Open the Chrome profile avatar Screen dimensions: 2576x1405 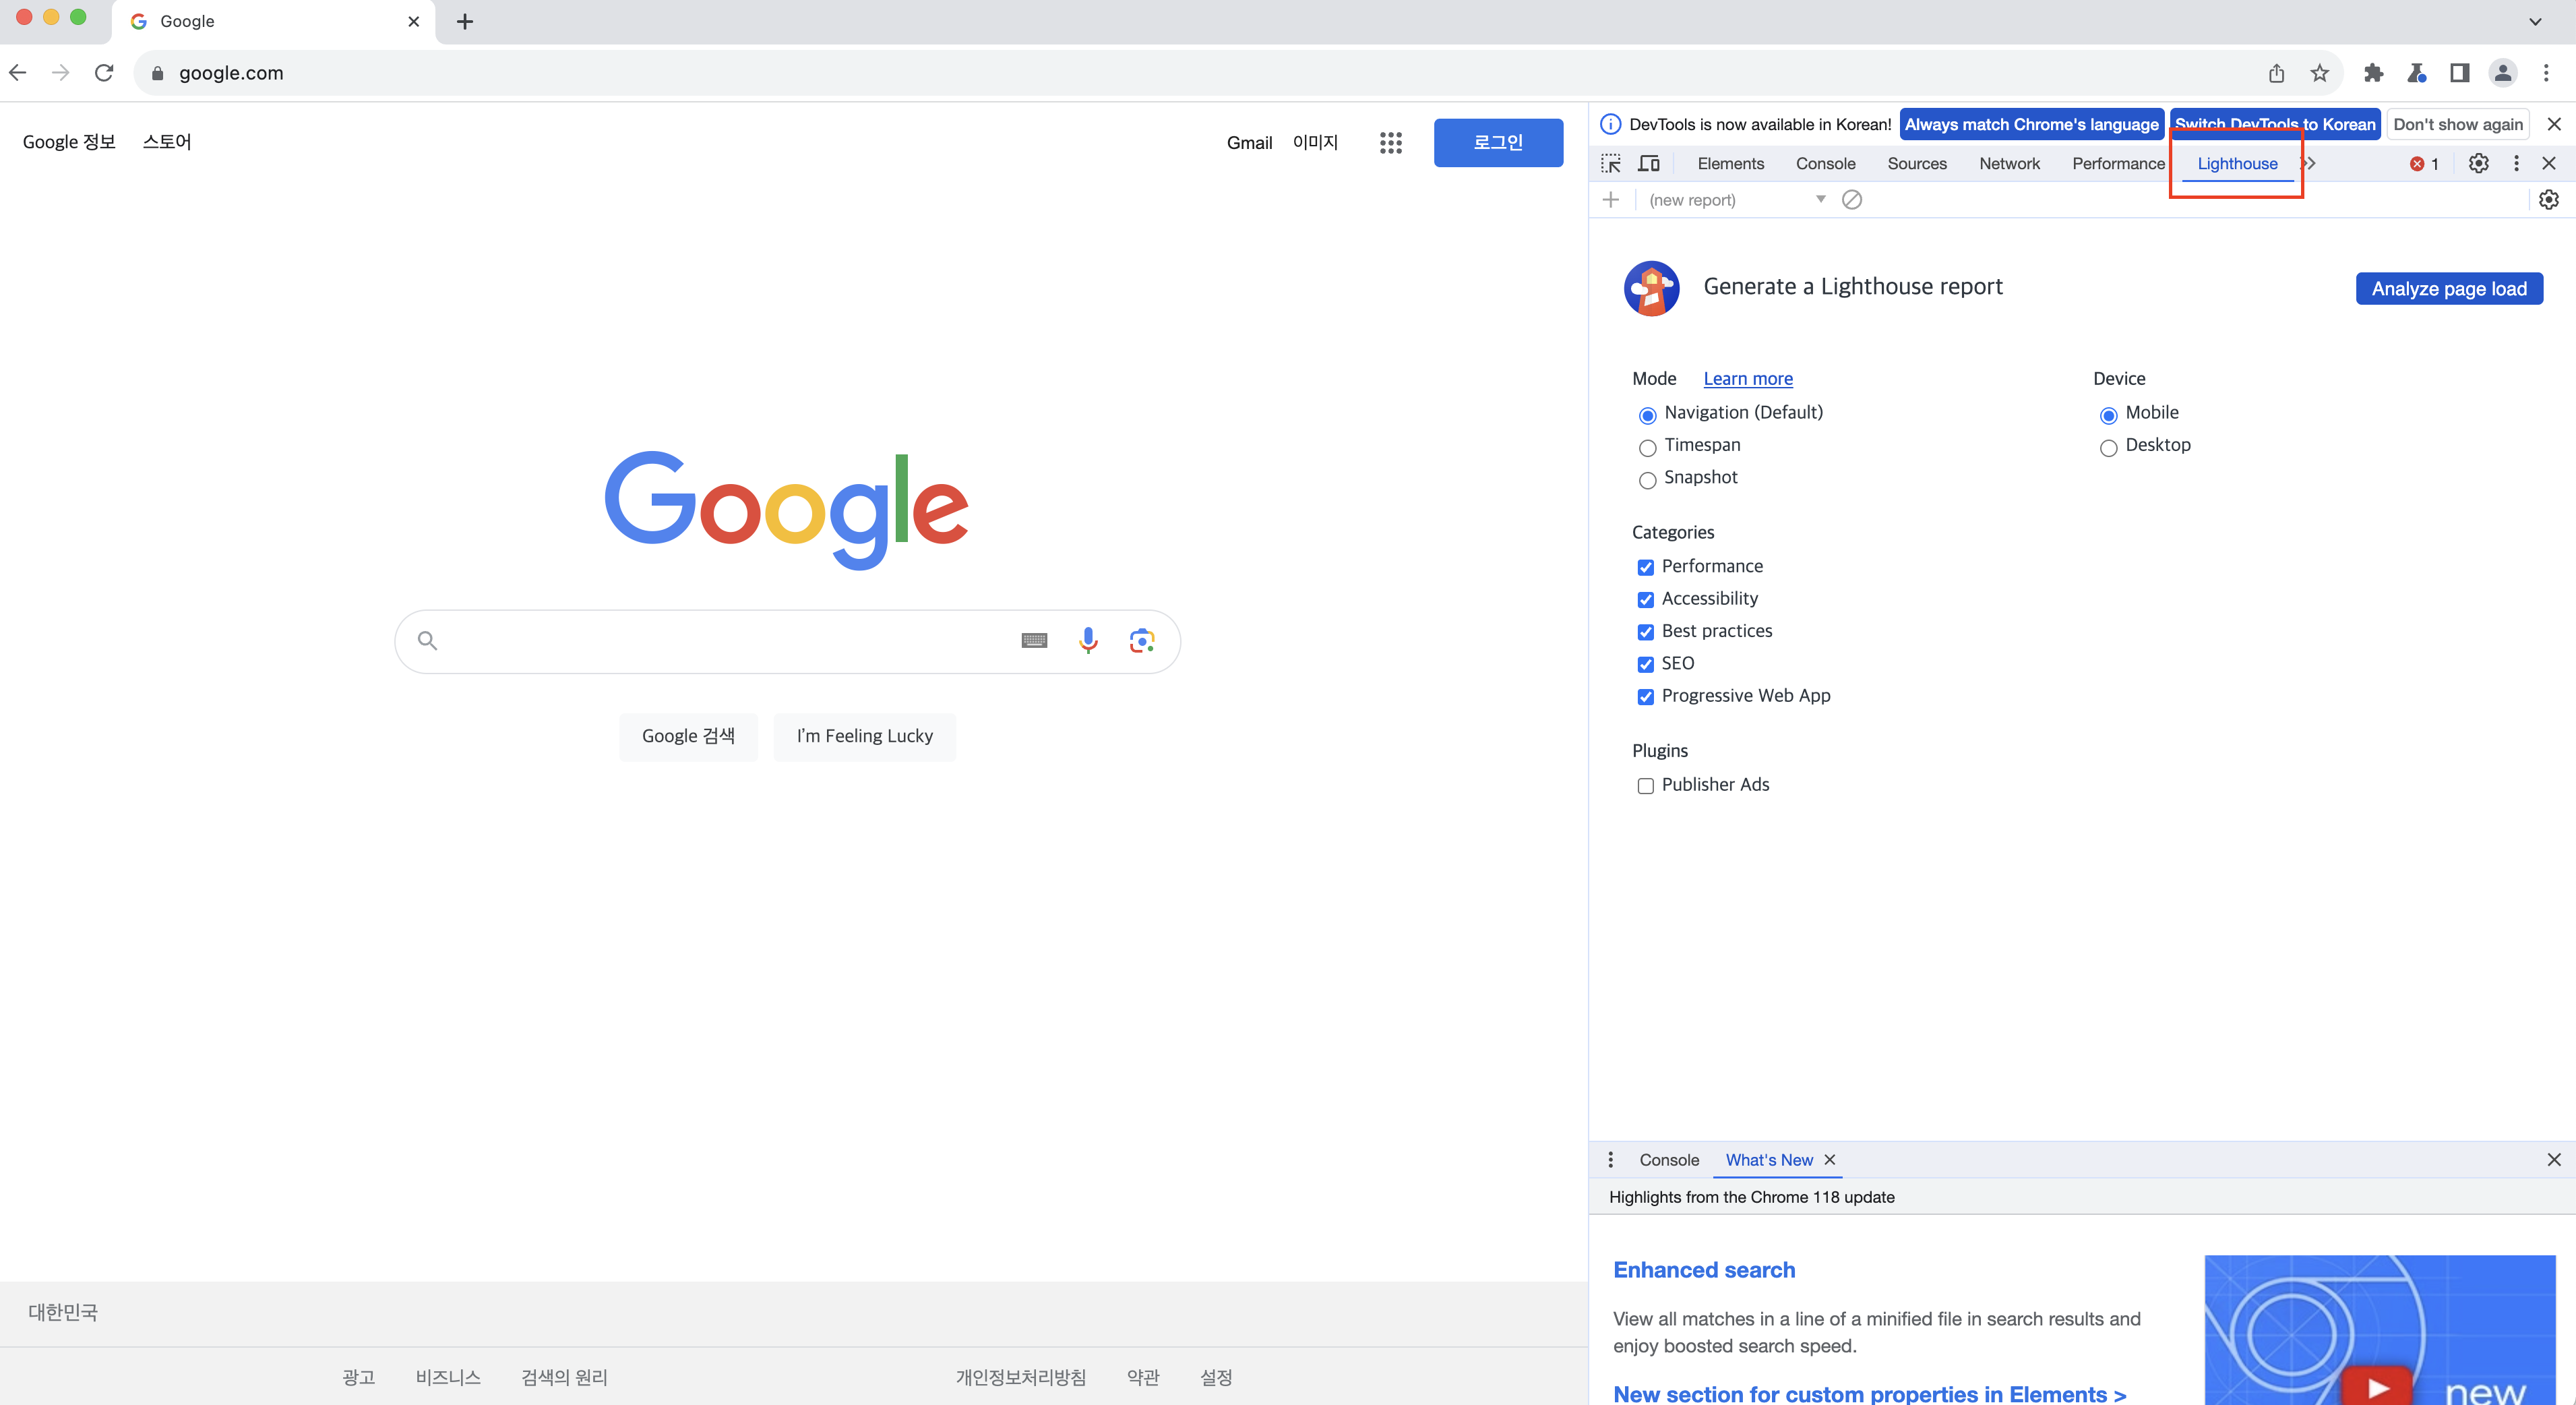pos(2502,73)
